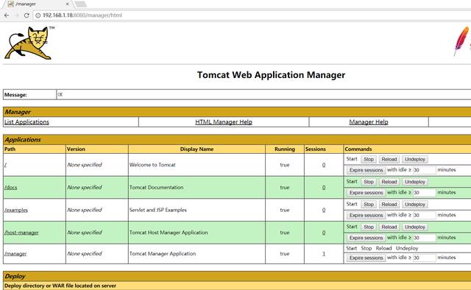Click the browser back arrow
The image size is (471, 290).
click(x=7, y=15)
